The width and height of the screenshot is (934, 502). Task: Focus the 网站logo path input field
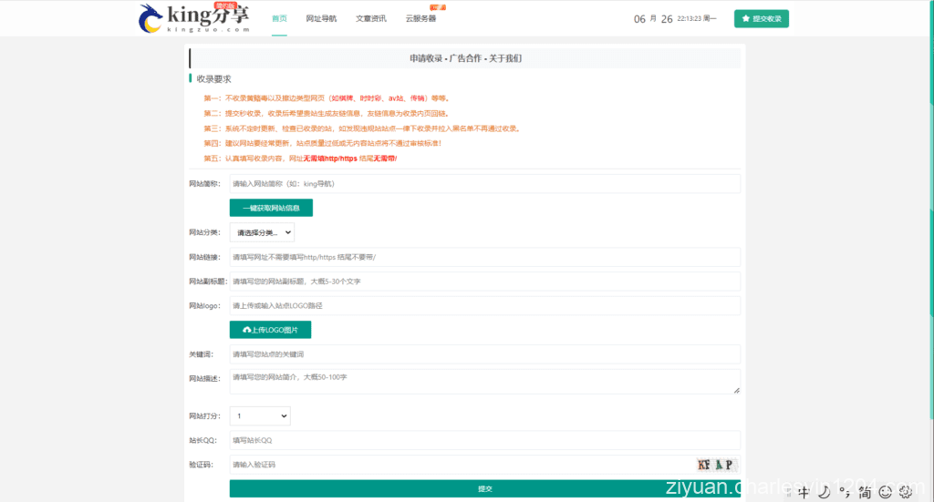click(485, 306)
